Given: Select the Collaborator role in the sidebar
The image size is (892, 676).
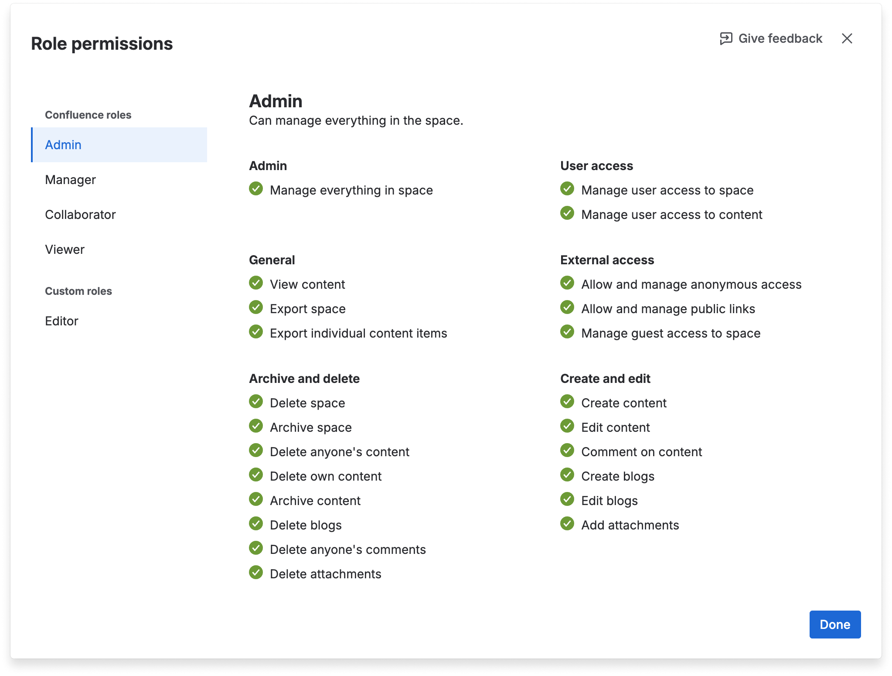Looking at the screenshot, I should (80, 214).
